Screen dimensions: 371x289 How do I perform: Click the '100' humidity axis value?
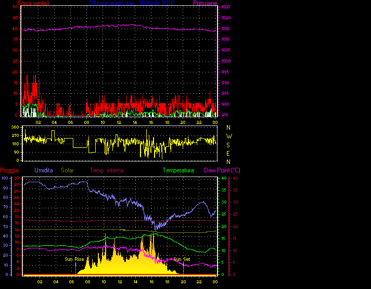[5, 178]
